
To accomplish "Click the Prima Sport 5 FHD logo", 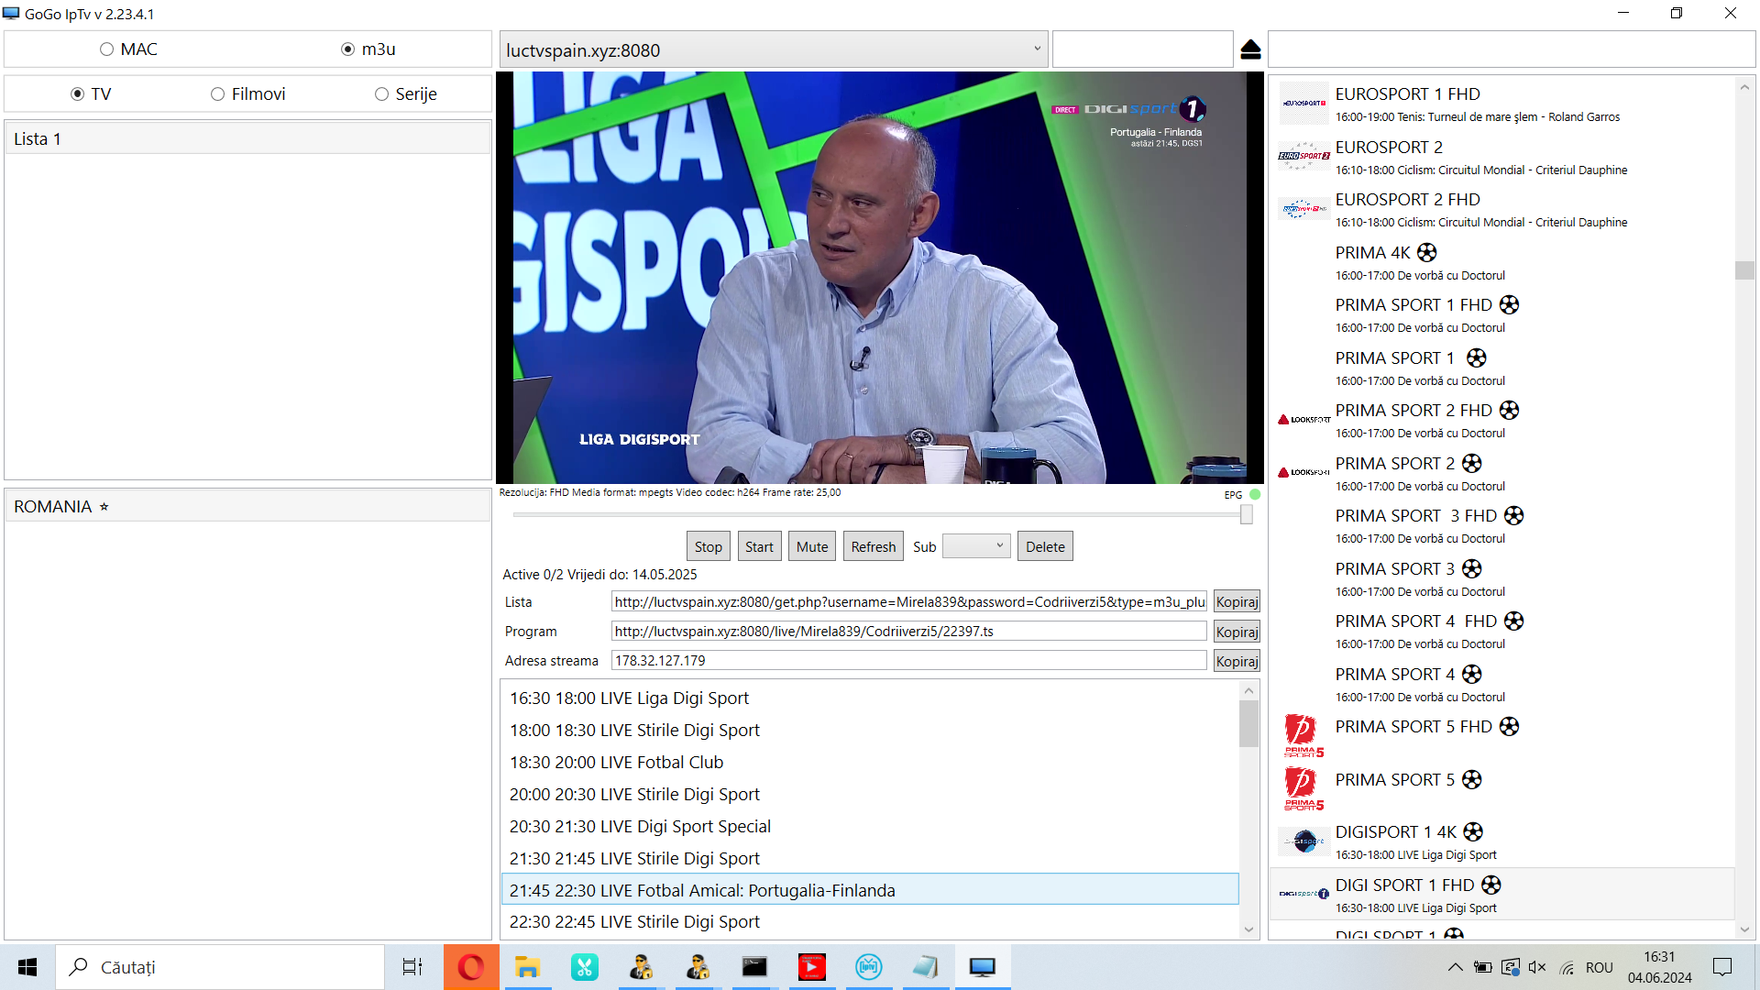I will [x=1303, y=736].
